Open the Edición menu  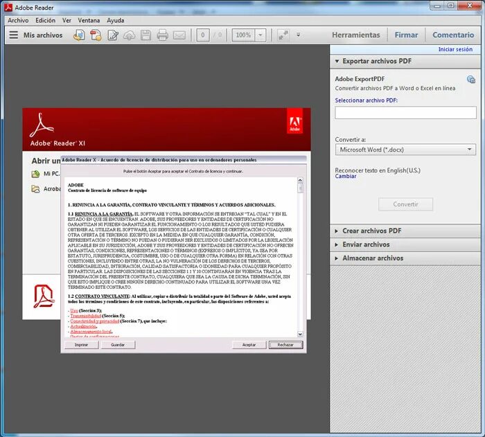pyautogui.click(x=46, y=20)
